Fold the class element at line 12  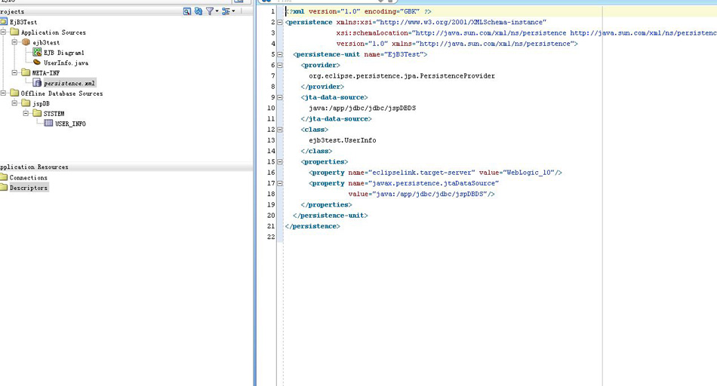point(280,129)
